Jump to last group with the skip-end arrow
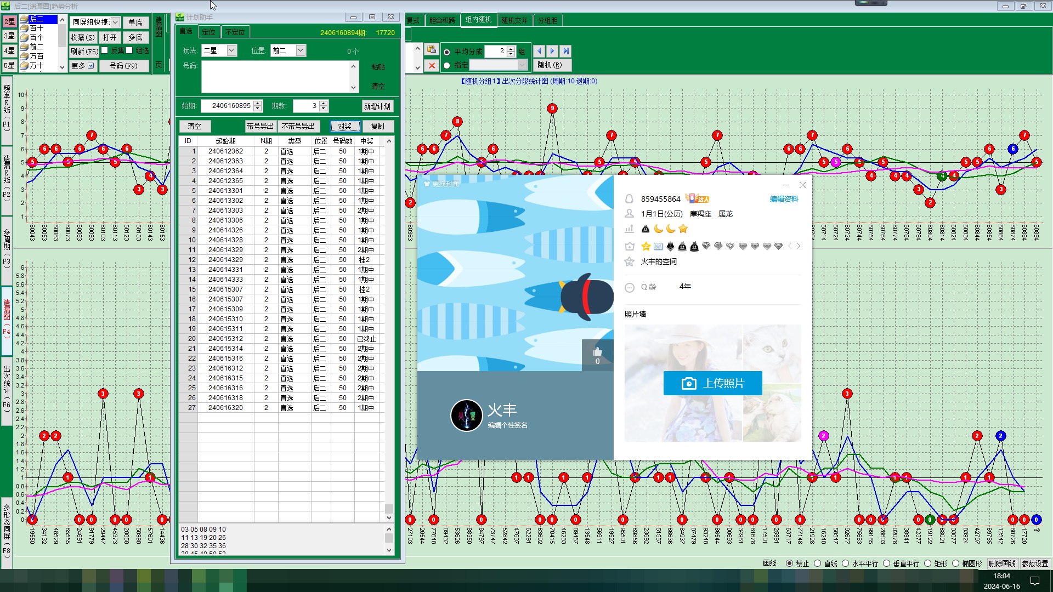This screenshot has height=592, width=1053. tap(565, 51)
